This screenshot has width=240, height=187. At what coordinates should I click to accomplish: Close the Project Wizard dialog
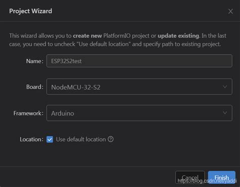[230, 12]
